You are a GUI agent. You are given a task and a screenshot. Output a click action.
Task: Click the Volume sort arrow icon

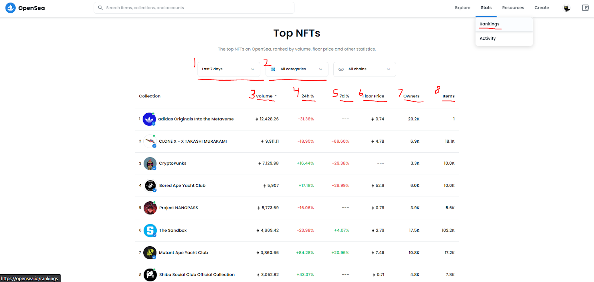275,96
